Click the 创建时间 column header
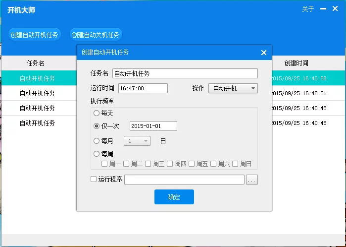The height and width of the screenshot is (247, 346). [x=296, y=63]
